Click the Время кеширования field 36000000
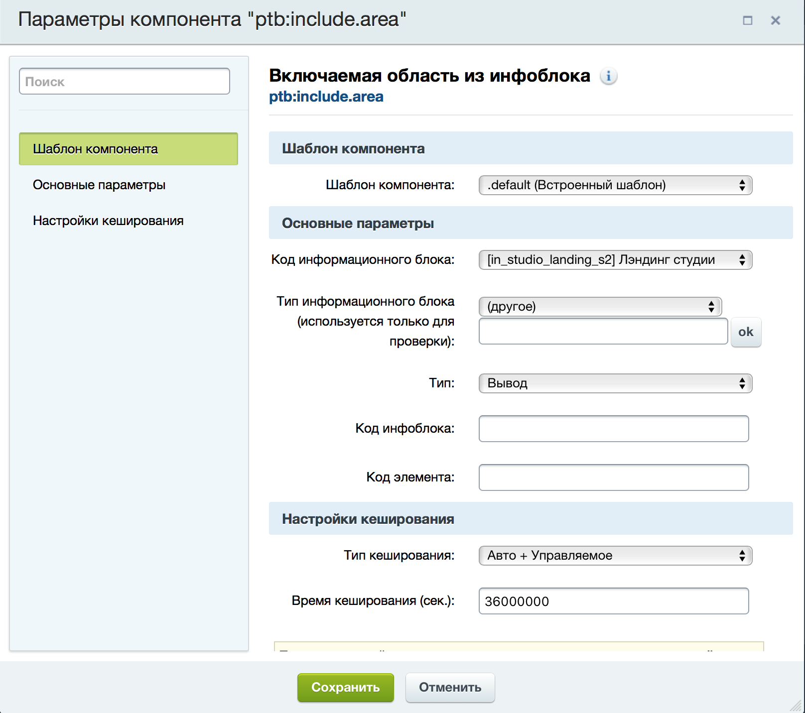 614,601
